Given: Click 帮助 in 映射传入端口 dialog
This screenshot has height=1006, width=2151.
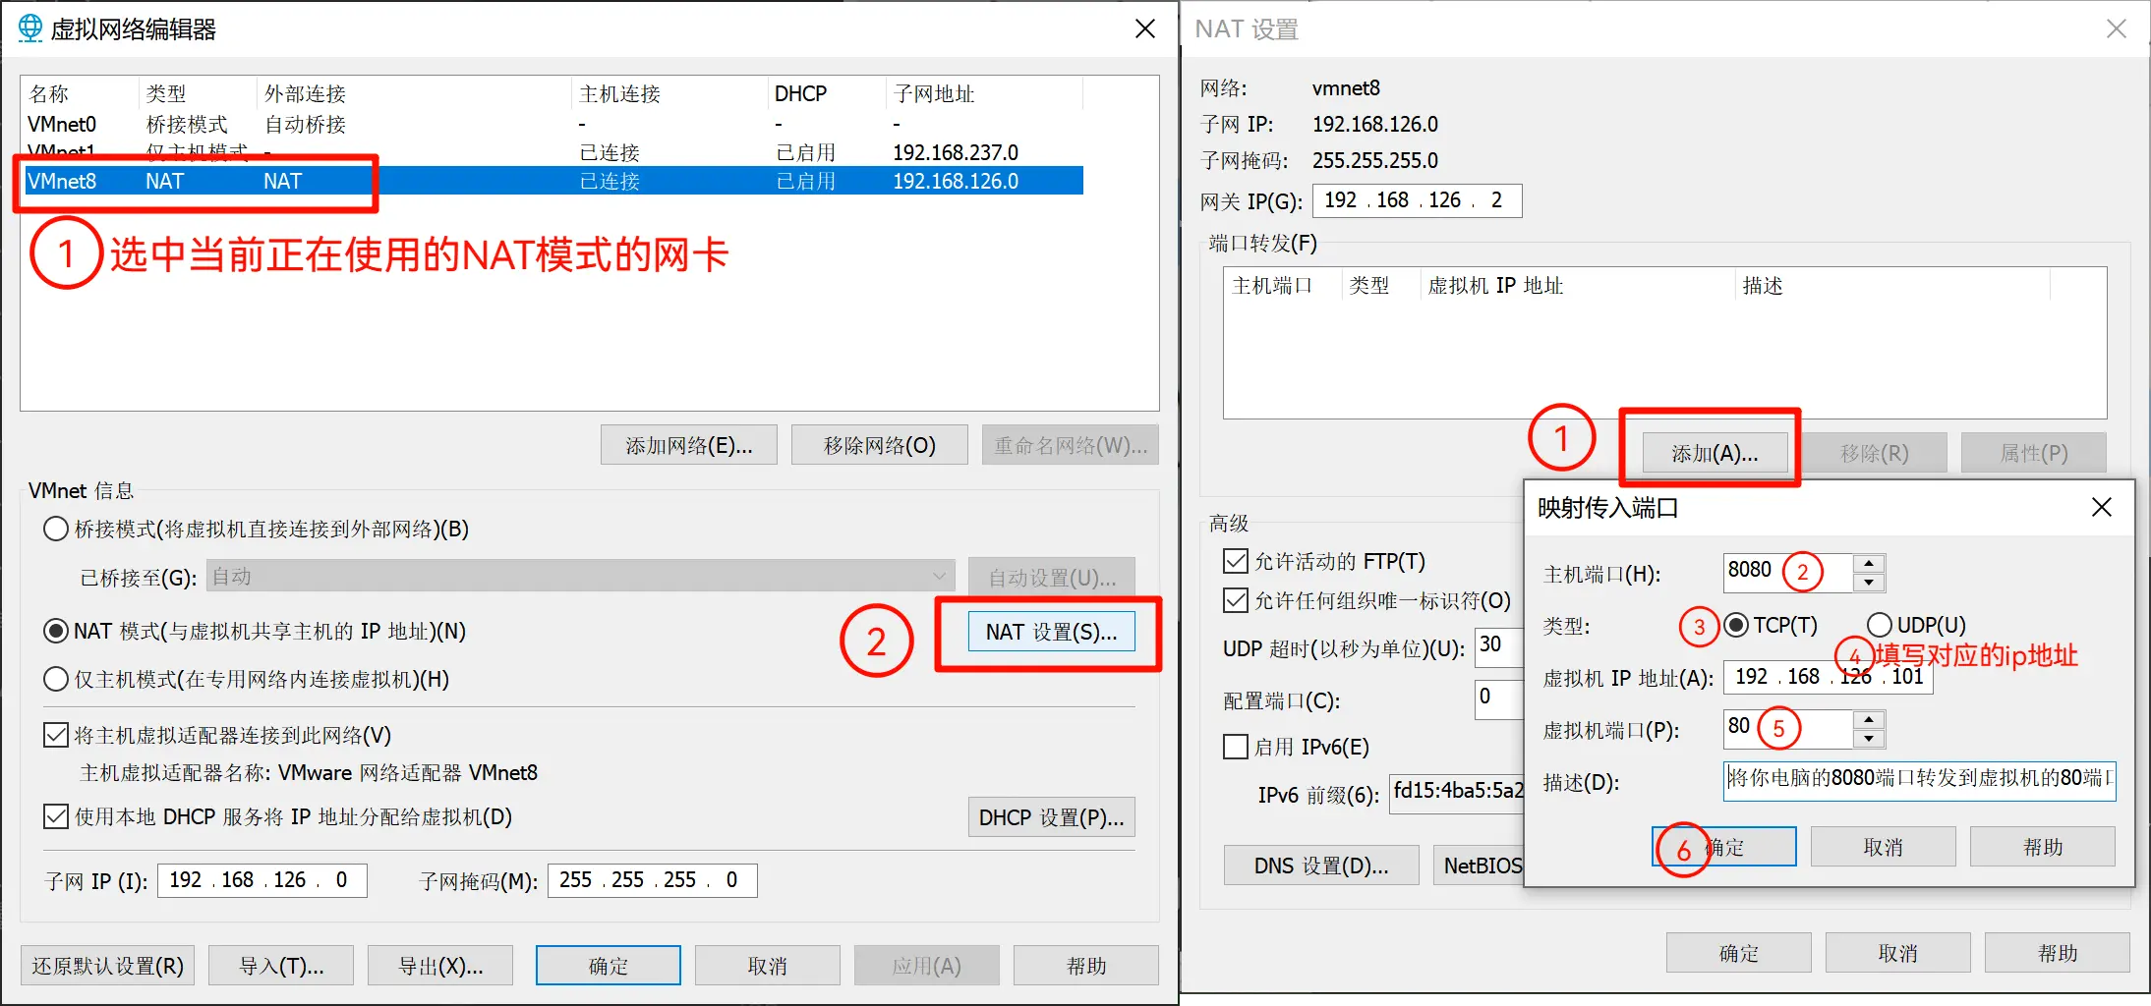Looking at the screenshot, I should point(2044,847).
